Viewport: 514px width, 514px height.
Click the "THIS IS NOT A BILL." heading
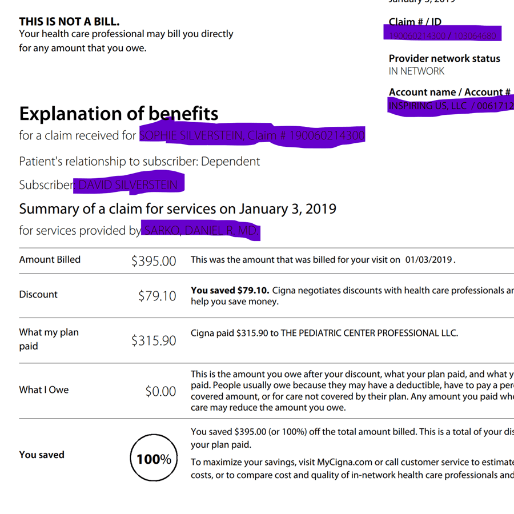pos(69,22)
